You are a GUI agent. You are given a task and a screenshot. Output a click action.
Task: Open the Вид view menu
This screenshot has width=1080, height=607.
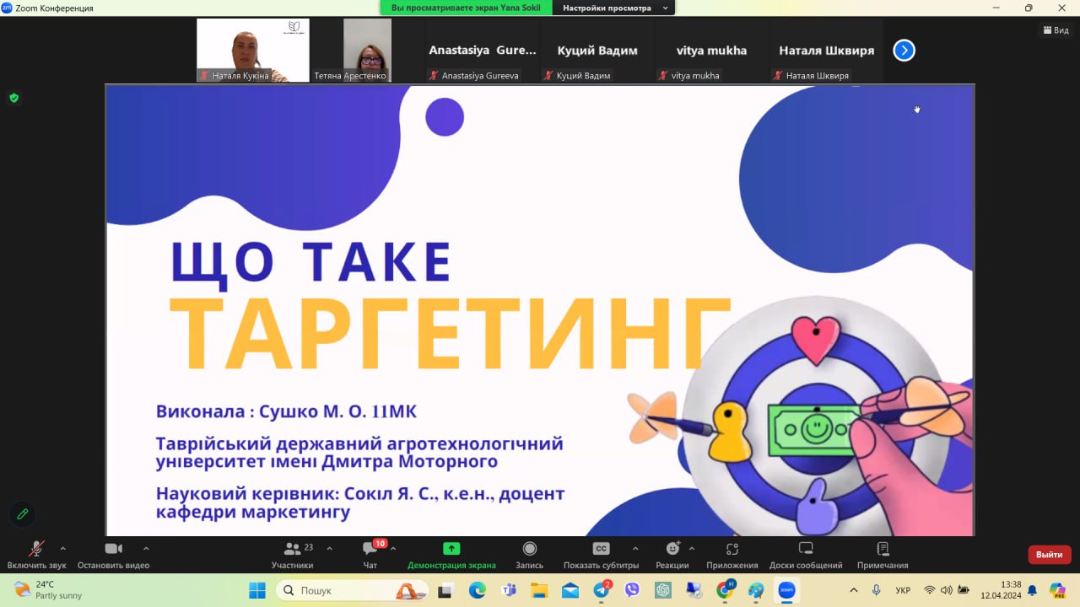[x=1056, y=30]
